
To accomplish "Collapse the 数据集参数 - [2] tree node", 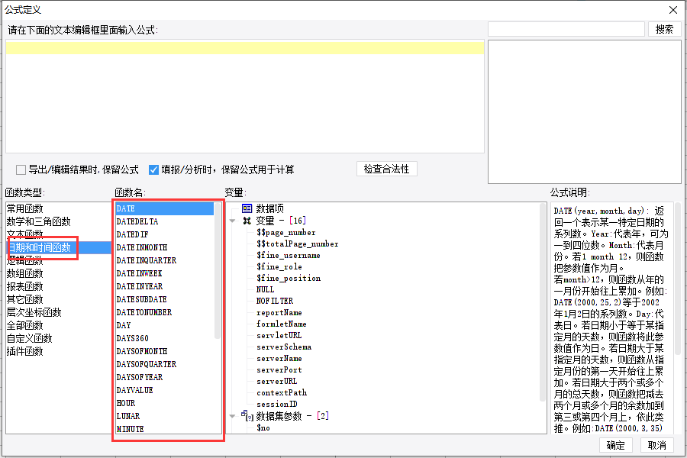I will click(x=232, y=416).
